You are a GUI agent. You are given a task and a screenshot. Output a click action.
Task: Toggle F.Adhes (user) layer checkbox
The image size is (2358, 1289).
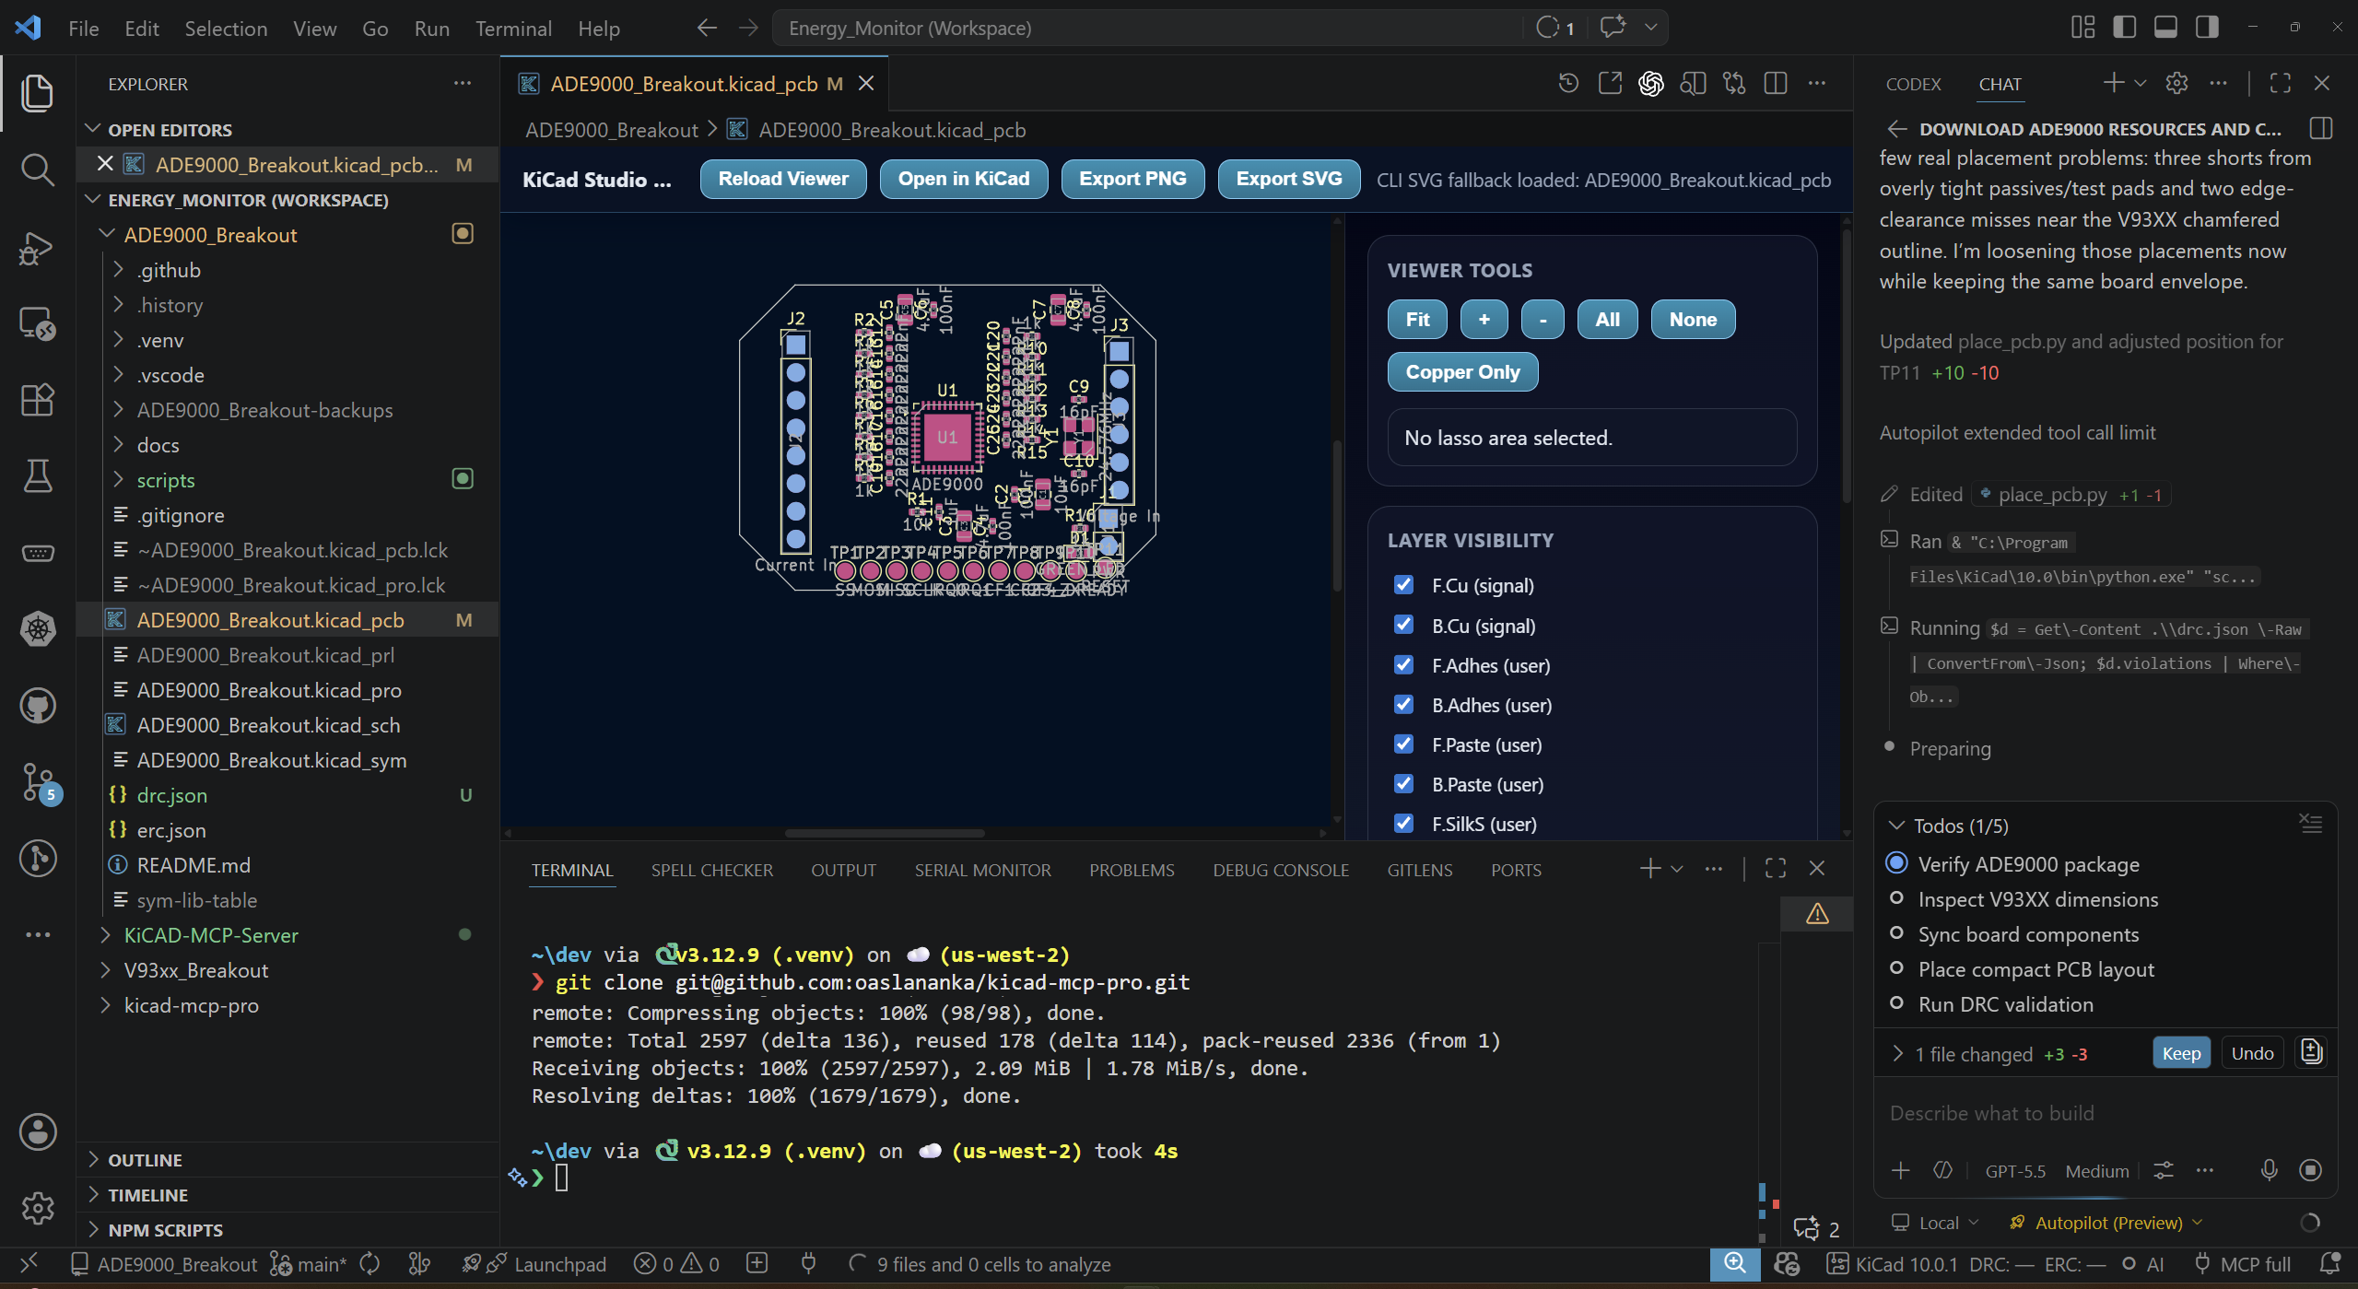1403,664
